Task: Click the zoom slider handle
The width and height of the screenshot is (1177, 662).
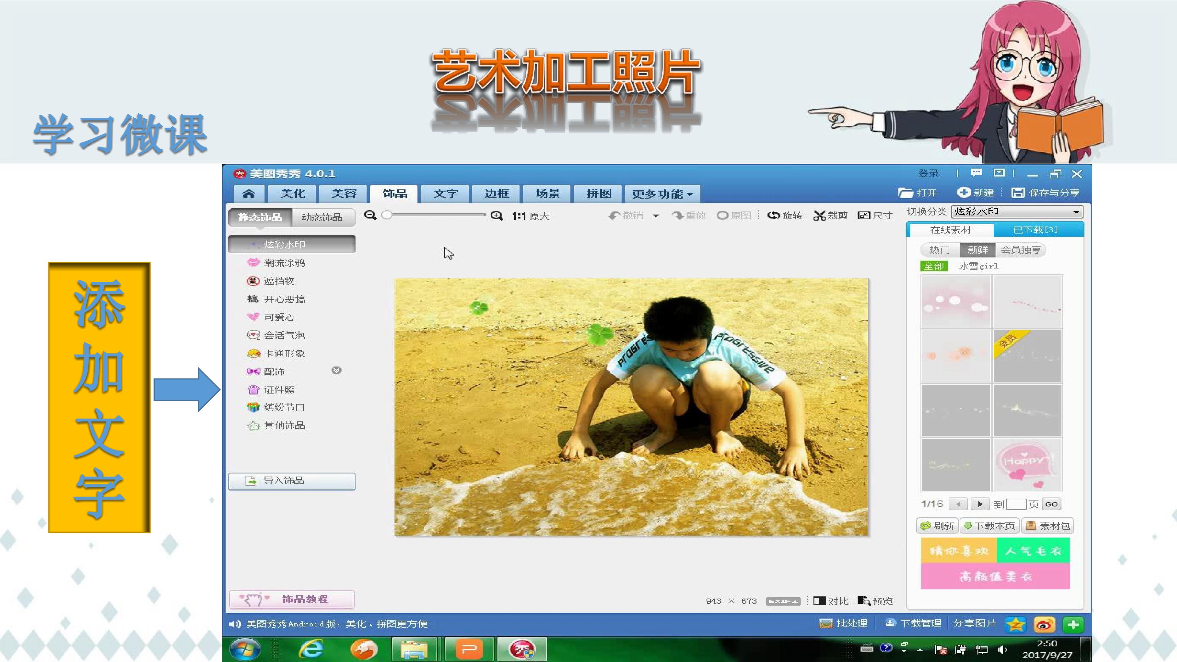Action: 387,215
